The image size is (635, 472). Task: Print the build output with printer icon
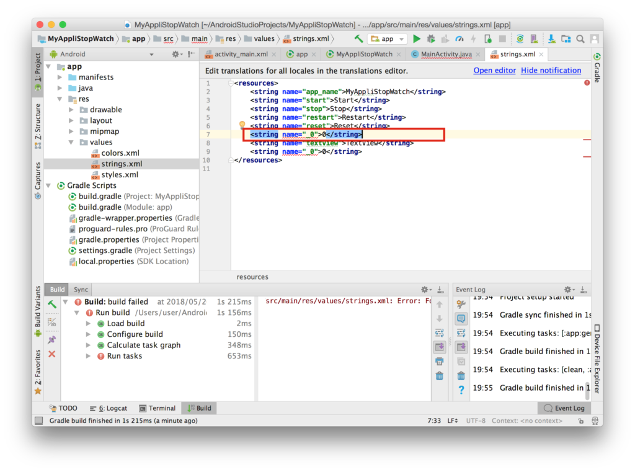pyautogui.click(x=440, y=361)
